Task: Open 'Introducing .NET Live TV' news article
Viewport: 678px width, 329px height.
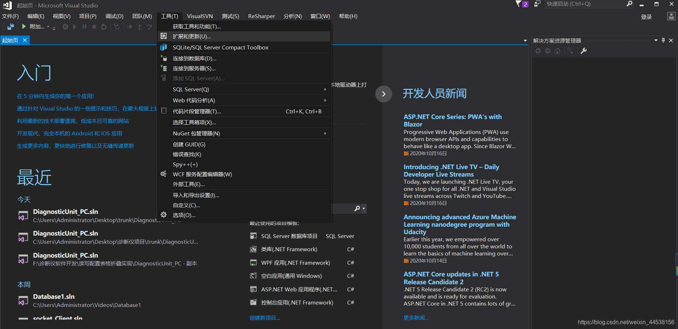Action: pos(451,171)
